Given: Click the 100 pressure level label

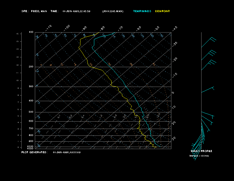Looking at the screenshot, I should pos(31,32).
